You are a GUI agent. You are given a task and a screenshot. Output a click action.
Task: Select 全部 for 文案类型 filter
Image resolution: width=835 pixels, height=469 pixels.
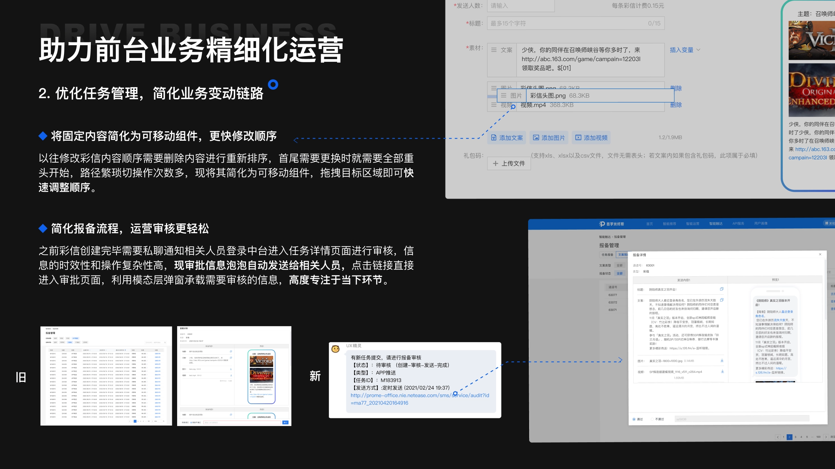coord(620,265)
